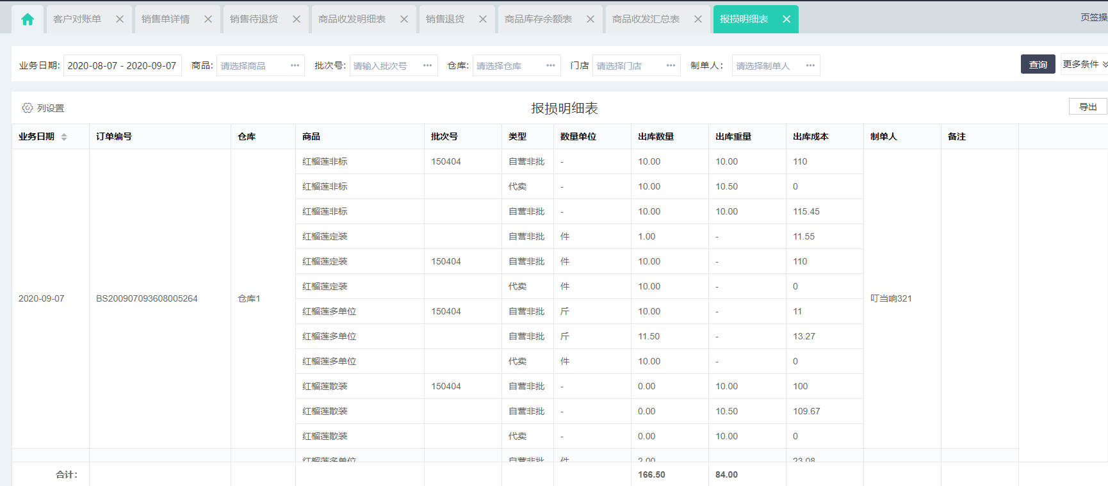Click the cost value 115.45
Image resolution: width=1108 pixels, height=486 pixels.
click(x=806, y=212)
